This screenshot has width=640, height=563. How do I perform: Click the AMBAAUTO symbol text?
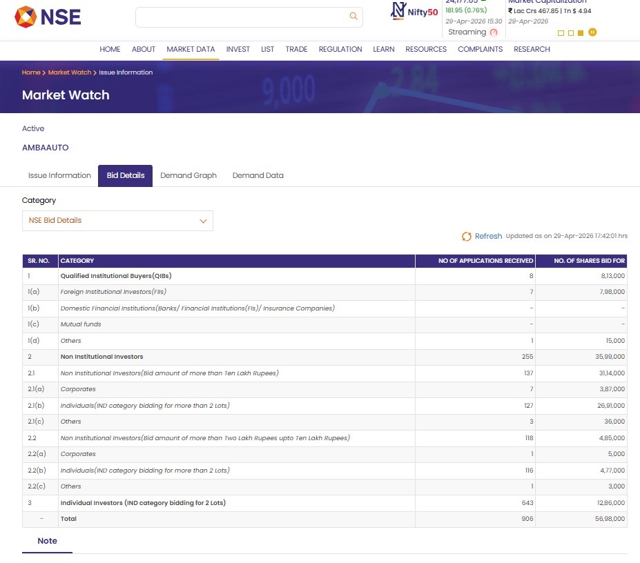46,148
